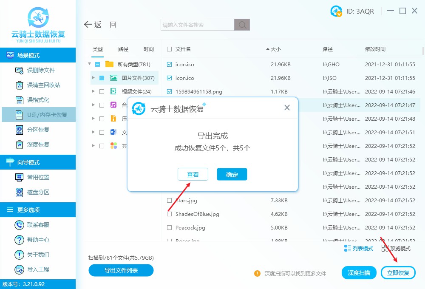The image size is (425, 289).
Task: Toggle the select-all checkbox beside 文件名
Action: pos(168,49)
